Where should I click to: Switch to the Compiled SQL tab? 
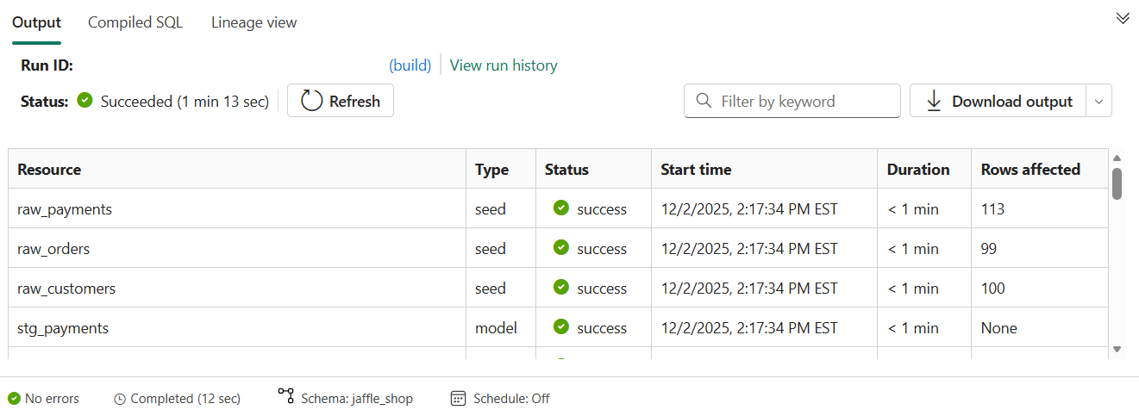pos(135,22)
